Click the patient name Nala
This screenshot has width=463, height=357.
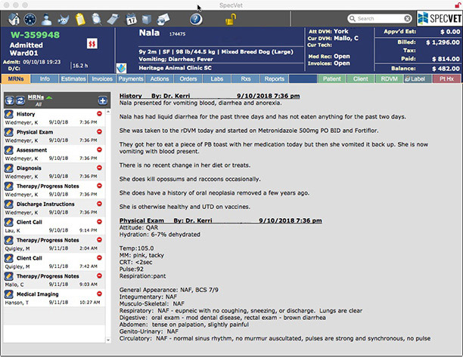149,32
